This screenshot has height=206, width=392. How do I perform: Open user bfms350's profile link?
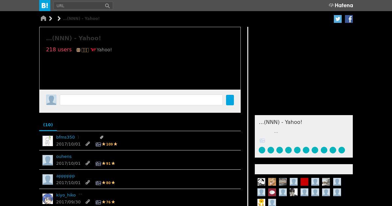pyautogui.click(x=65, y=137)
